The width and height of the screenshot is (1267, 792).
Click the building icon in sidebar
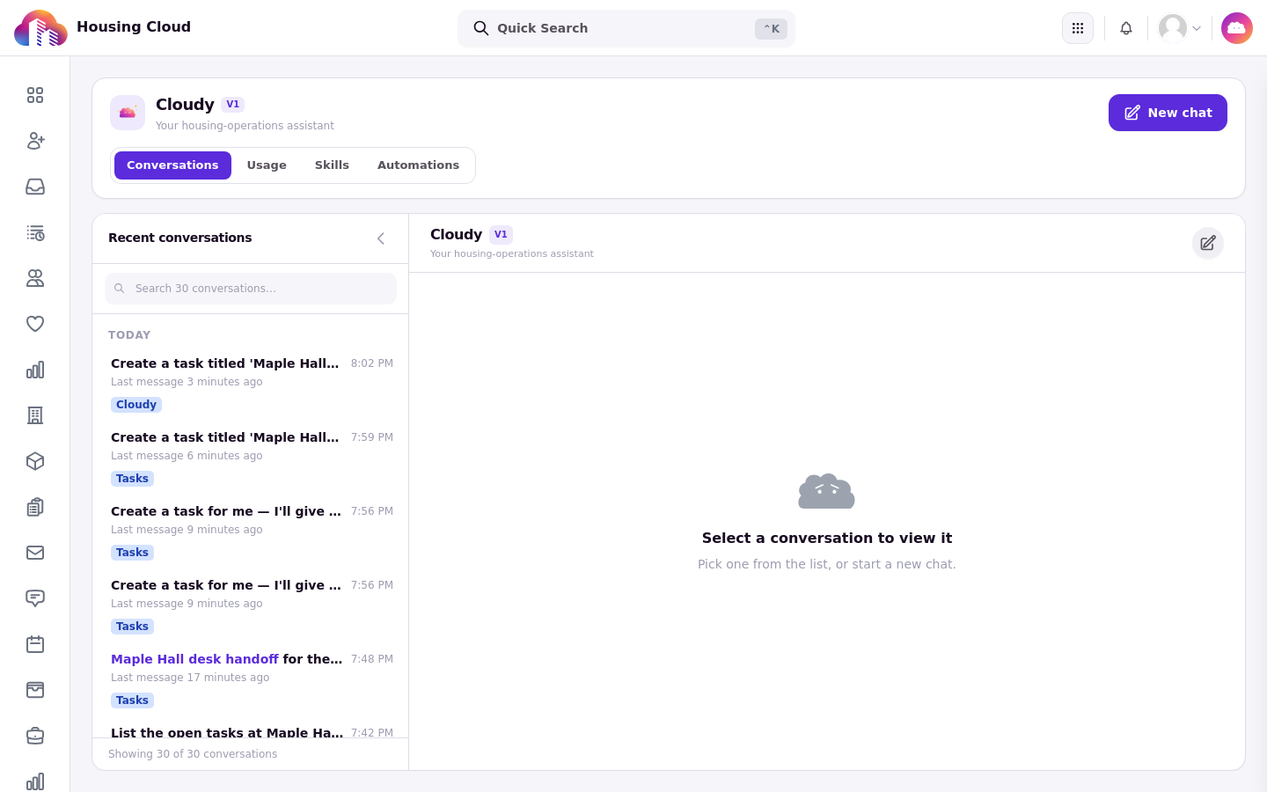point(35,415)
